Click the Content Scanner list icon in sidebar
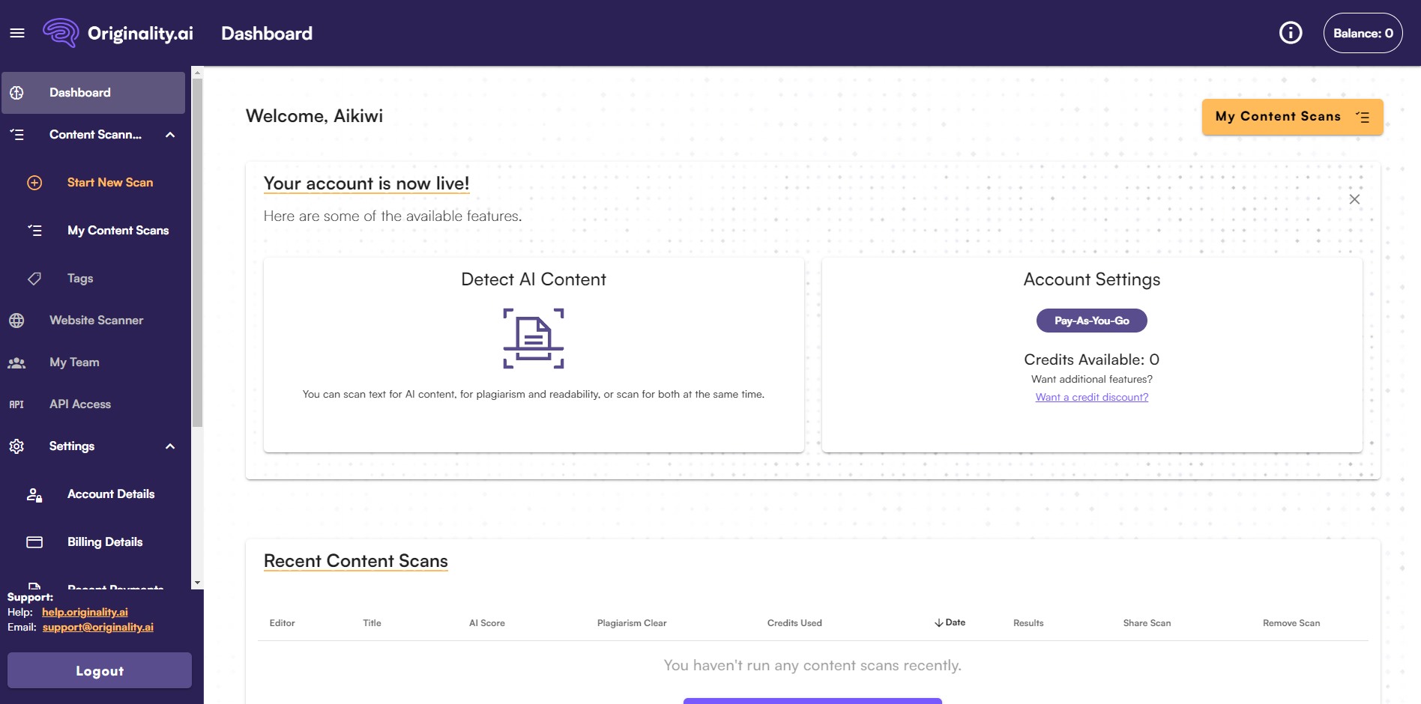The height and width of the screenshot is (704, 1421). pos(16,135)
